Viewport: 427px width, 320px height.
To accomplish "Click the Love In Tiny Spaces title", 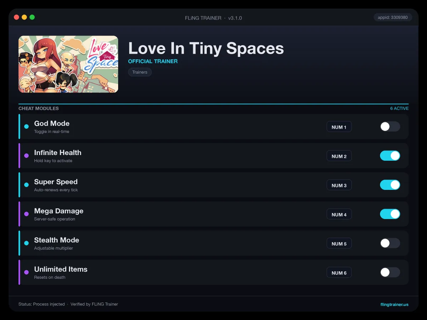I will (x=206, y=48).
